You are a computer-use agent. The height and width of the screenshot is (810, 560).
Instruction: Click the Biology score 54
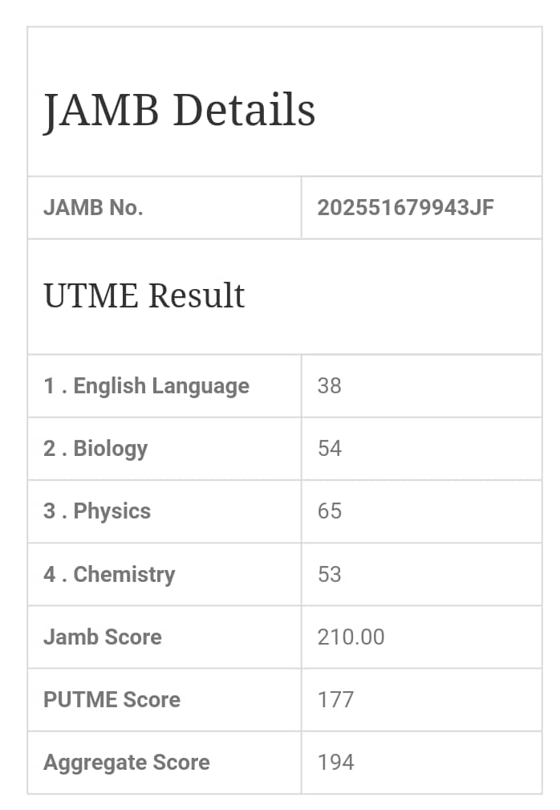click(330, 449)
